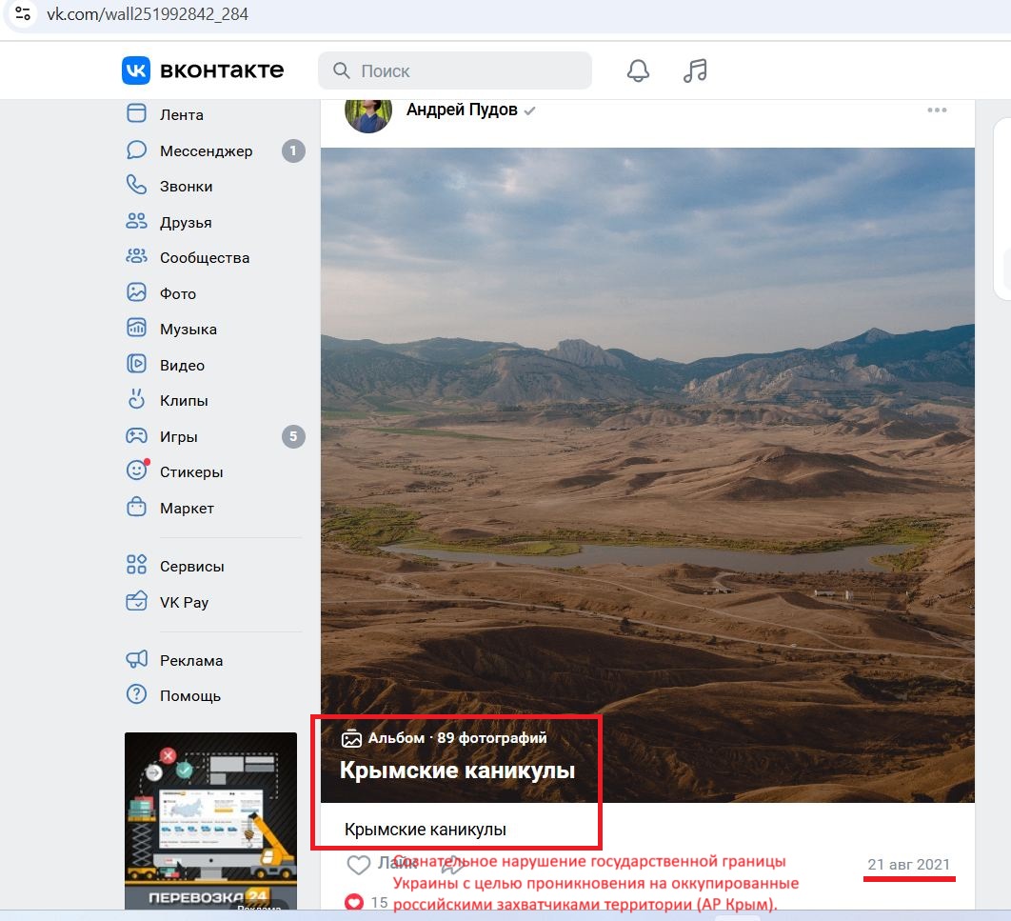Viewport: 1011px width, 921px height.
Task: Open Сообщества group icon
Action: tap(137, 257)
